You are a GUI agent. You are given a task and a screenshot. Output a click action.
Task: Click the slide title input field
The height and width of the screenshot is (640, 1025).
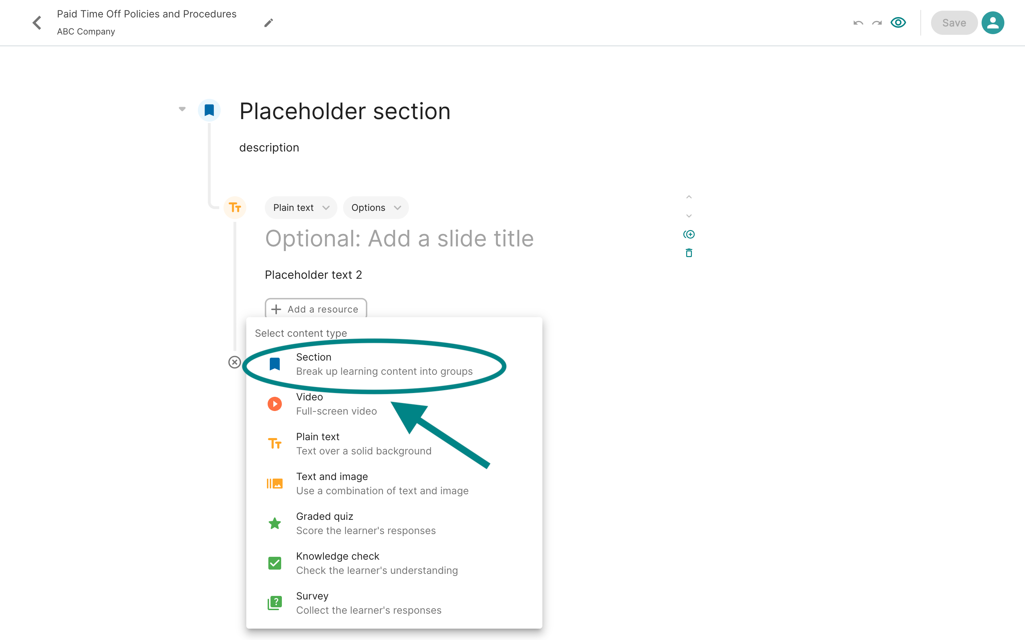tap(399, 239)
